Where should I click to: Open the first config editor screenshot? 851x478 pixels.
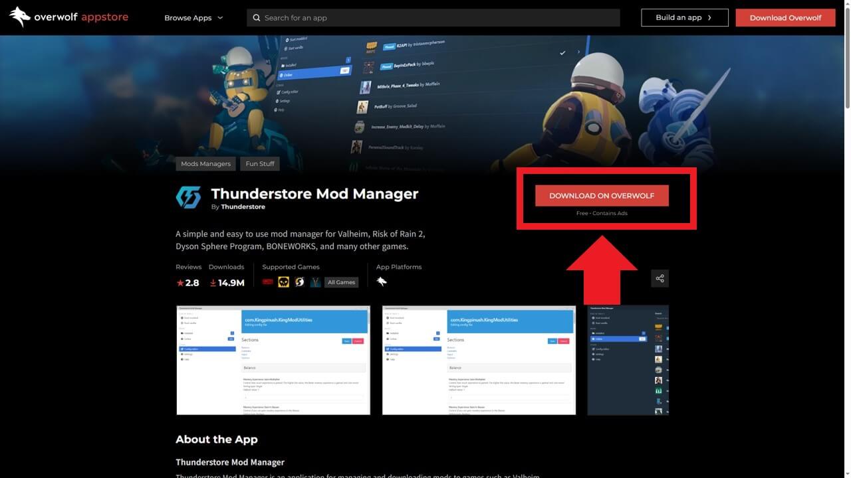(273, 360)
